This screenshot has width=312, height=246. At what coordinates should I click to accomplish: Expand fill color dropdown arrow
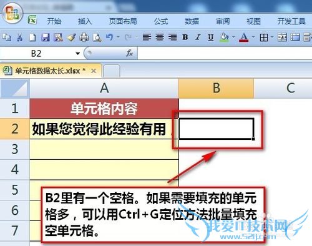click(x=233, y=37)
